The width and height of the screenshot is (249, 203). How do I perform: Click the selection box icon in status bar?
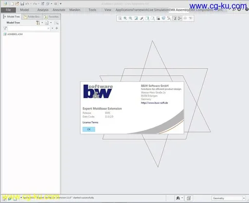pos(189,198)
